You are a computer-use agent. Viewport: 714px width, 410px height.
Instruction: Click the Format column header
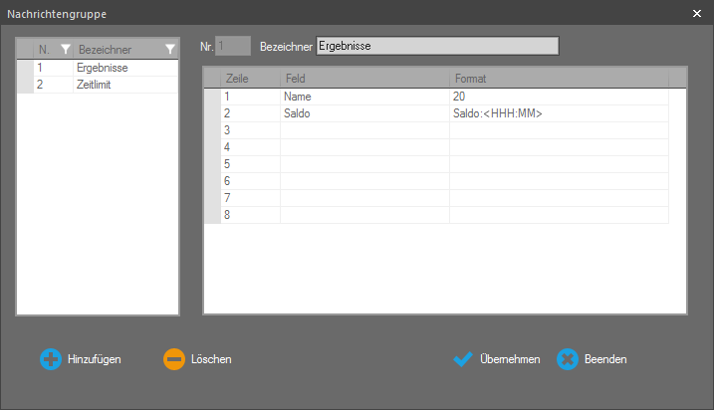point(558,78)
